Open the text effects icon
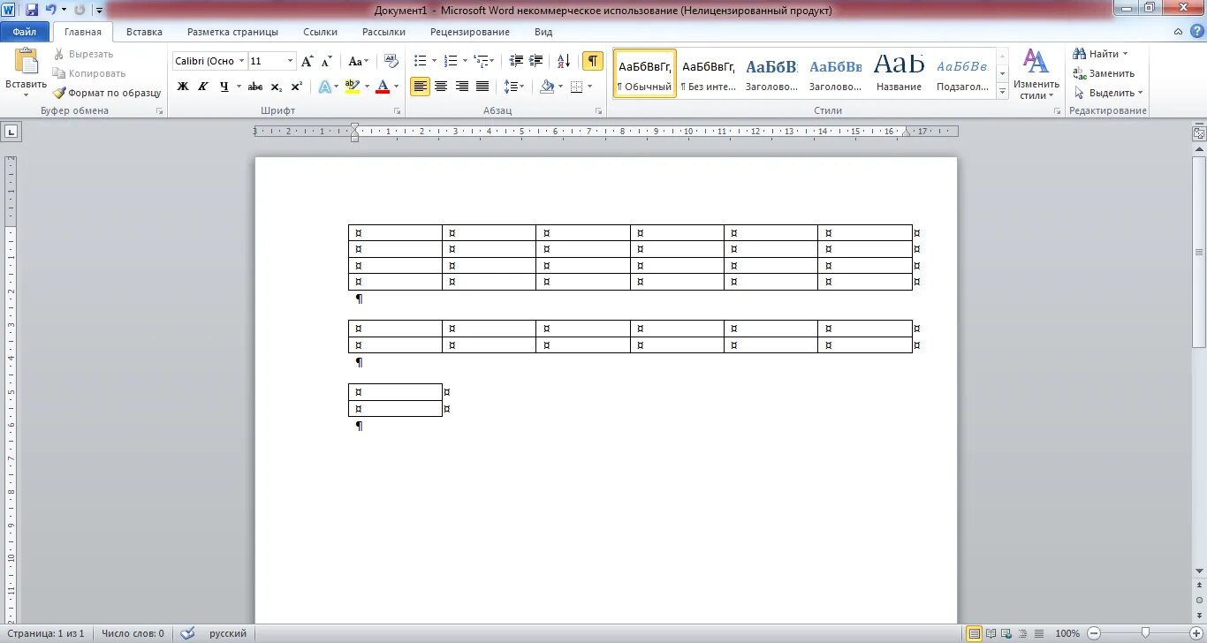 tap(324, 87)
